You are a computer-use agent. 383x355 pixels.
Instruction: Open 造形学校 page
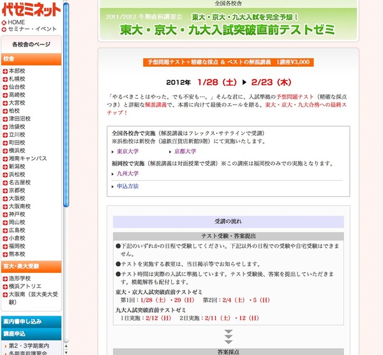20,279
